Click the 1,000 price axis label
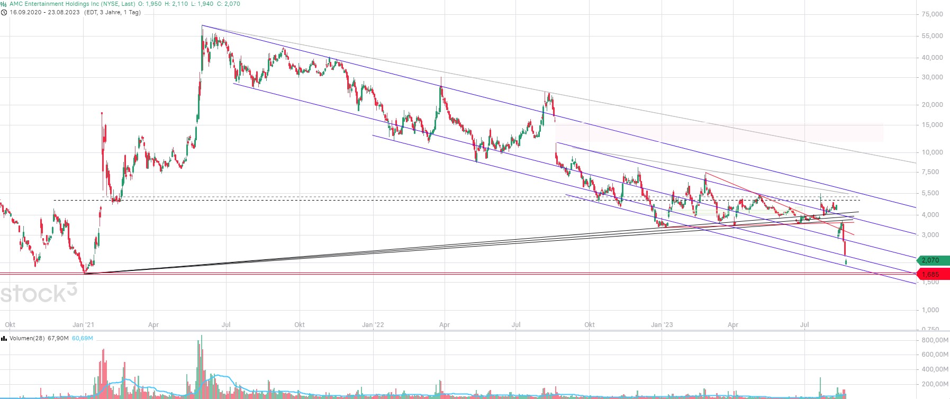The image size is (950, 399). click(x=930, y=310)
